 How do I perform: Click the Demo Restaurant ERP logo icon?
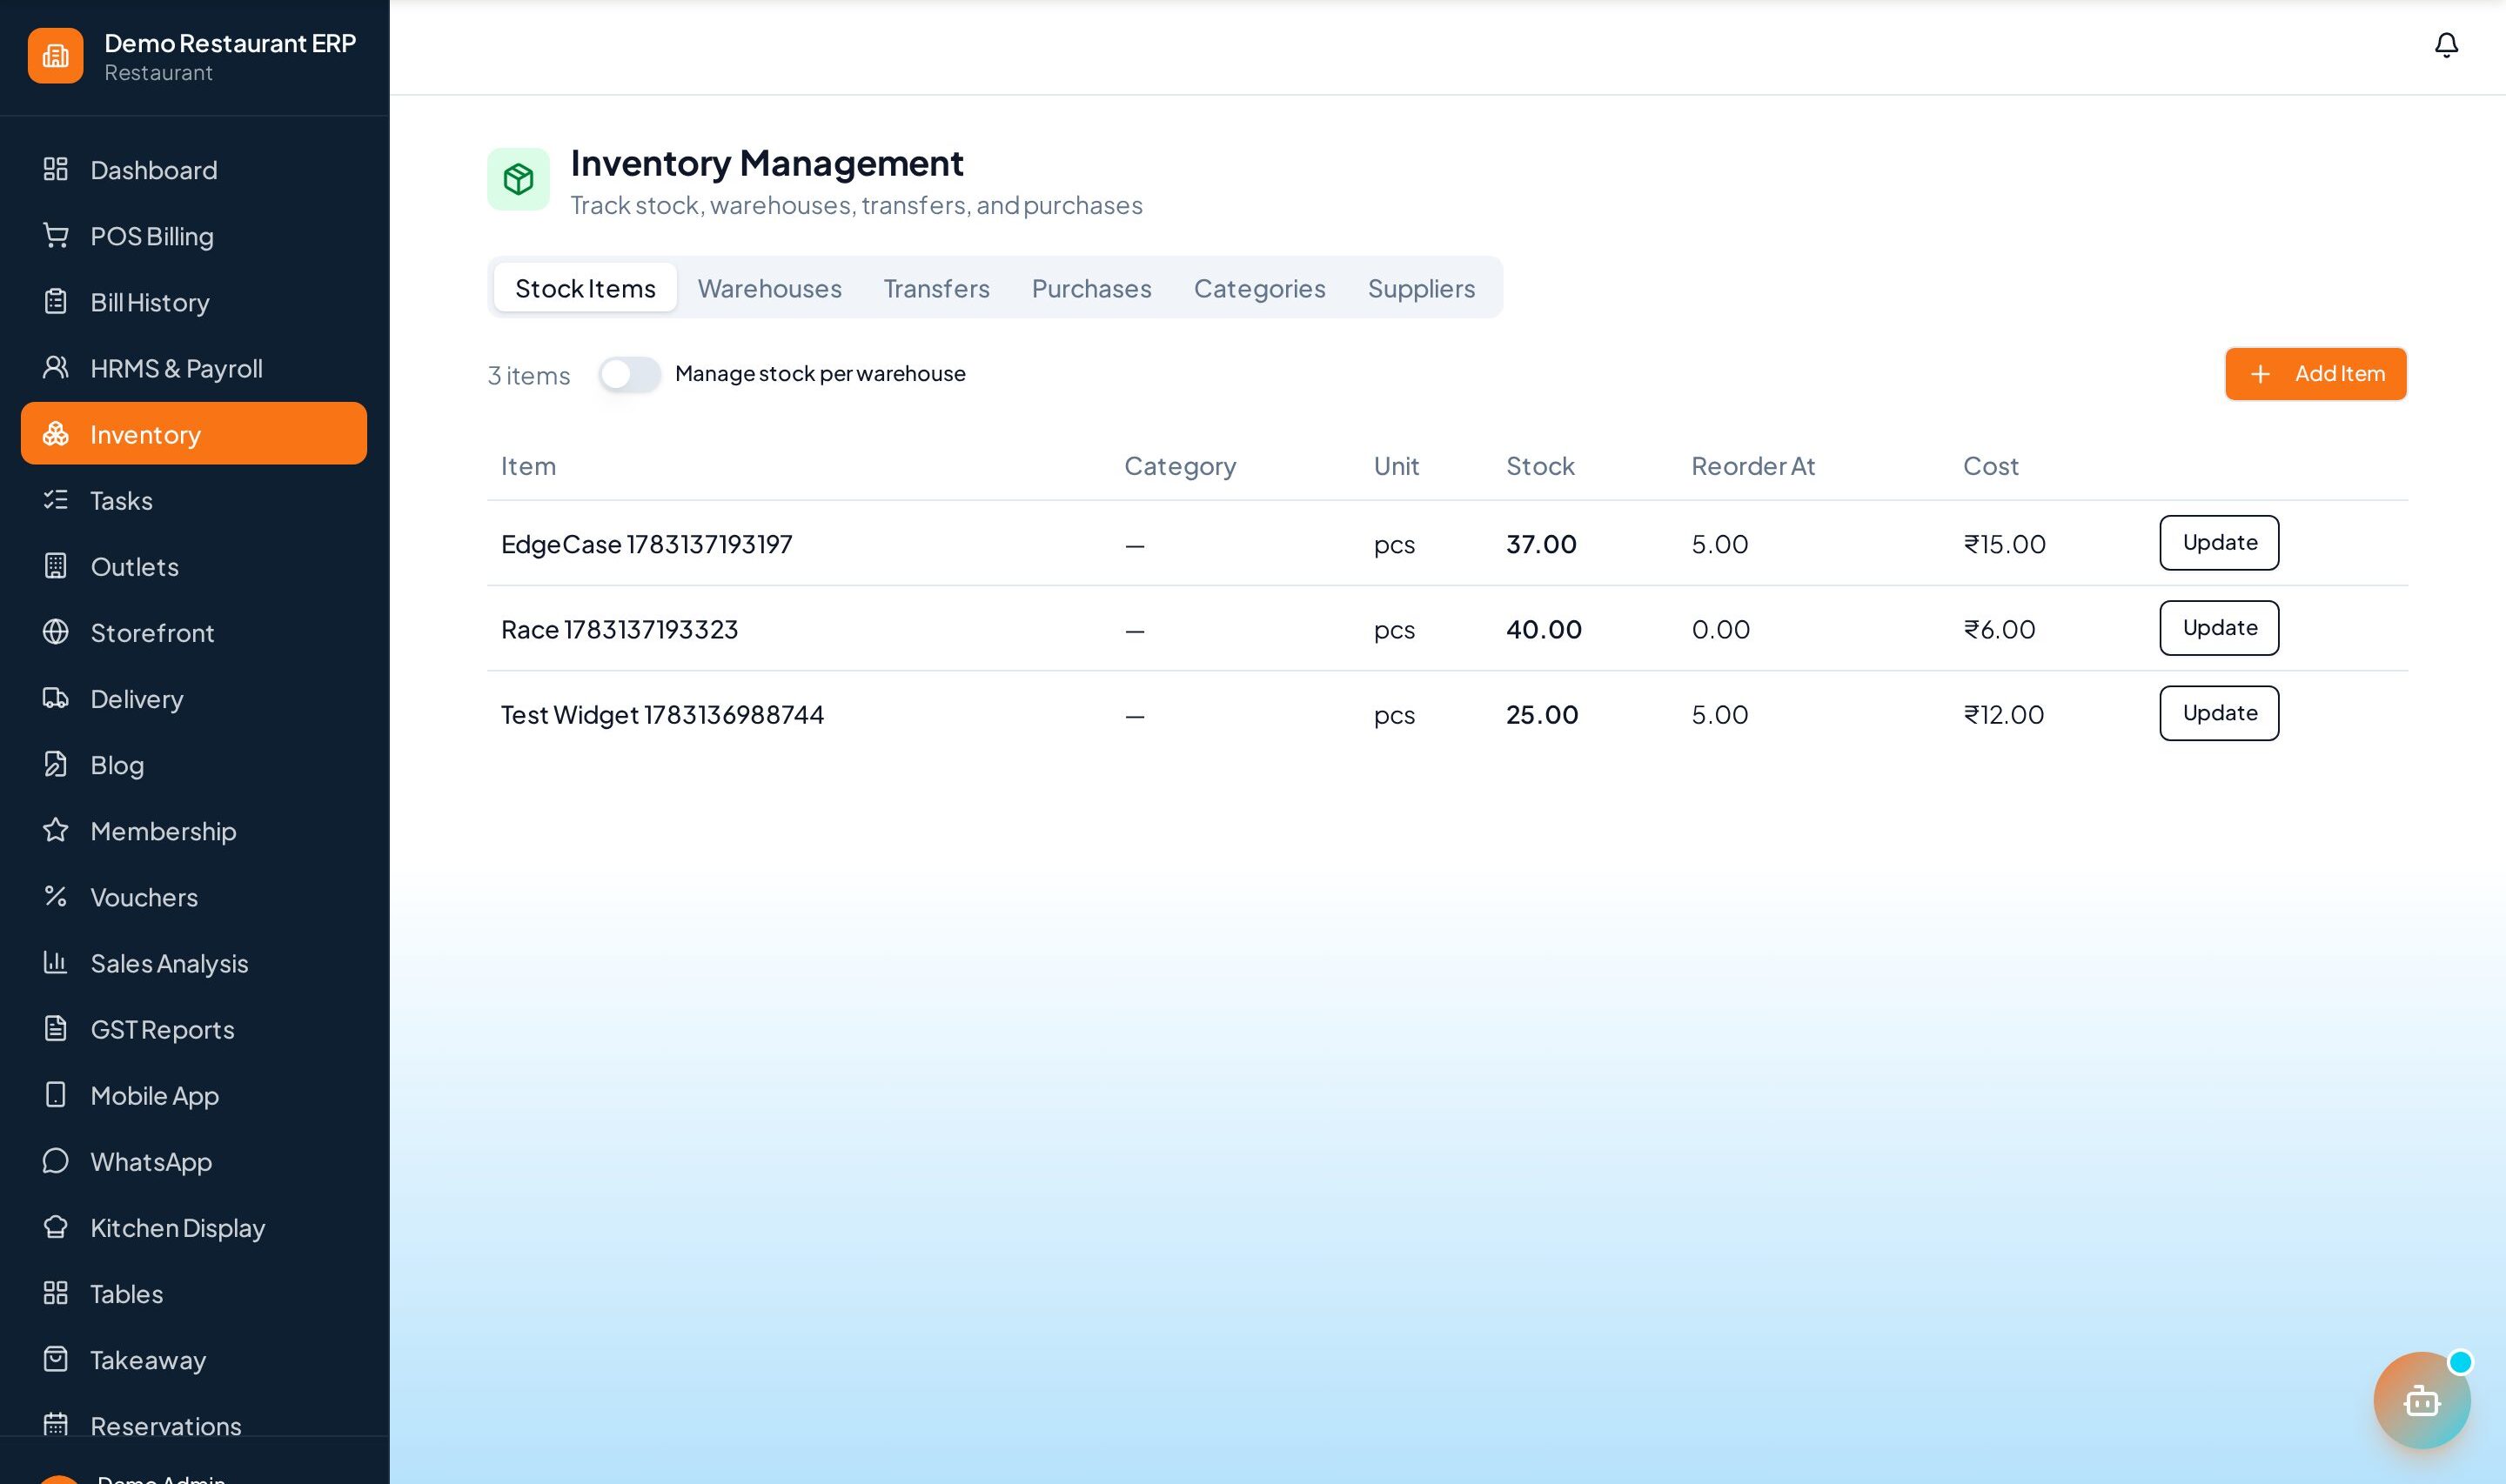[56, 56]
